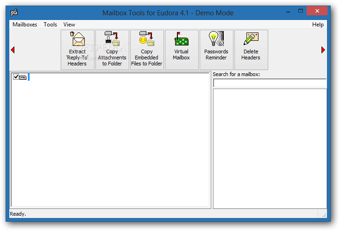Image resolution: width=340 pixels, height=231 pixels.
Task: Minimize the Mailbox Tools window
Action: tap(288, 11)
